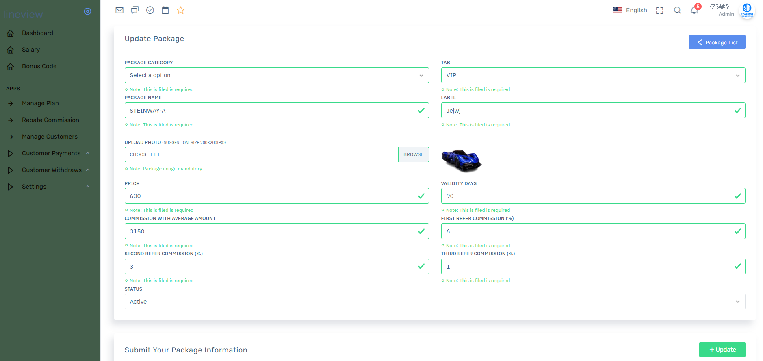
Task: Open Manage Plan in sidebar
Action: coord(40,103)
